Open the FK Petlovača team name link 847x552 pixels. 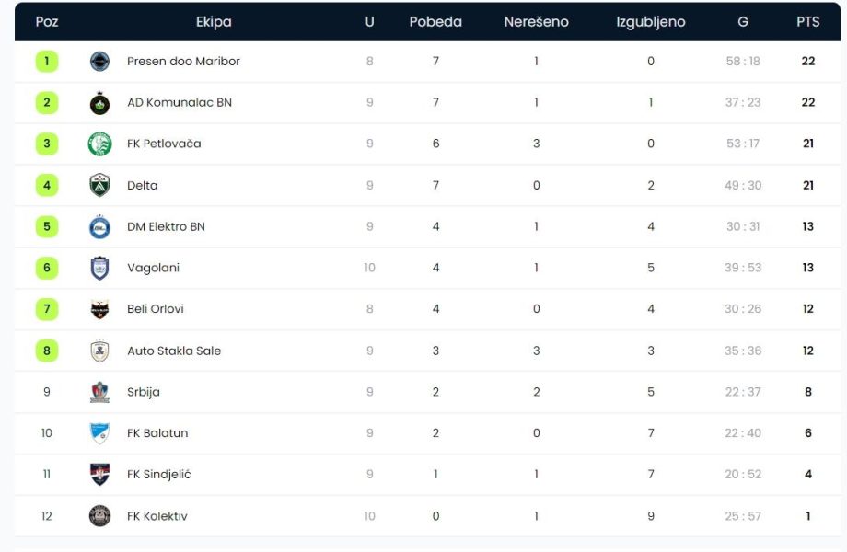[x=164, y=144]
